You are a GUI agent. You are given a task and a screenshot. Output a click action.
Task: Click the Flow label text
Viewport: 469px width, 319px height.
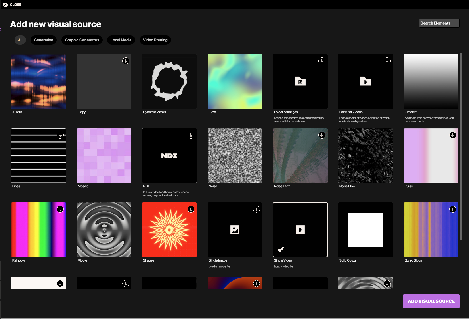tap(212, 112)
